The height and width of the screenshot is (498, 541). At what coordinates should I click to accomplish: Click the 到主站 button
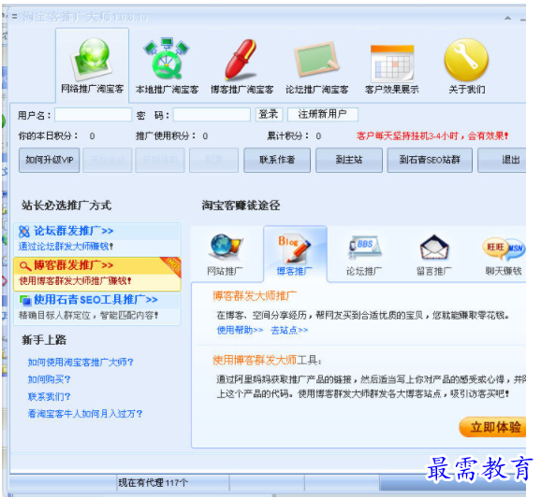tap(349, 160)
